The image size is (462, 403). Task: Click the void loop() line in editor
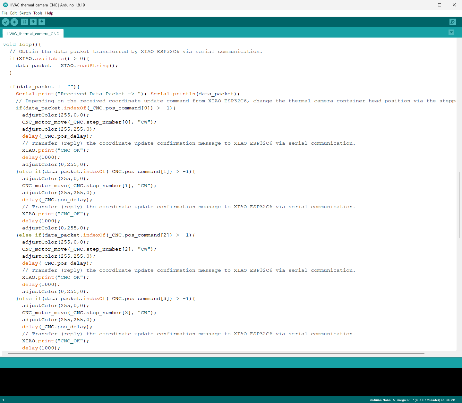[x=22, y=45]
